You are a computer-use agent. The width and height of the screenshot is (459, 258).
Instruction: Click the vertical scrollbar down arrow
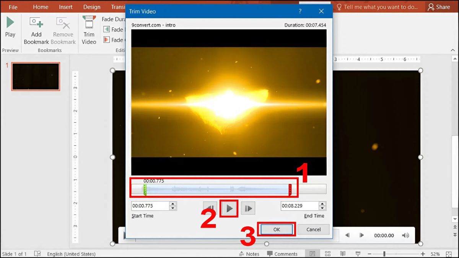(x=455, y=219)
